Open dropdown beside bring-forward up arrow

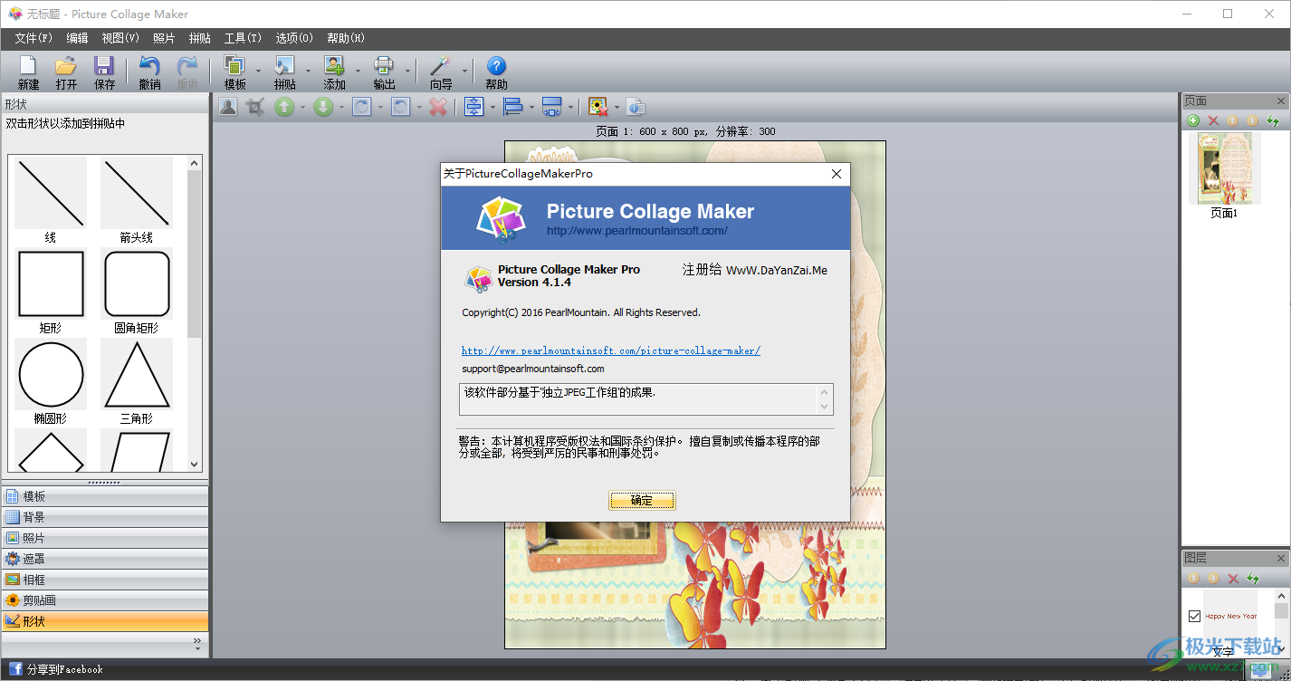point(302,108)
